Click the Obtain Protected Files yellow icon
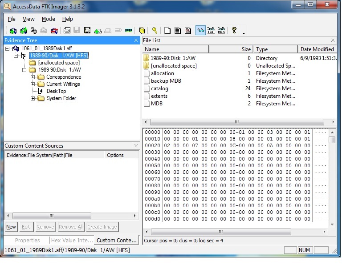 [142, 31]
